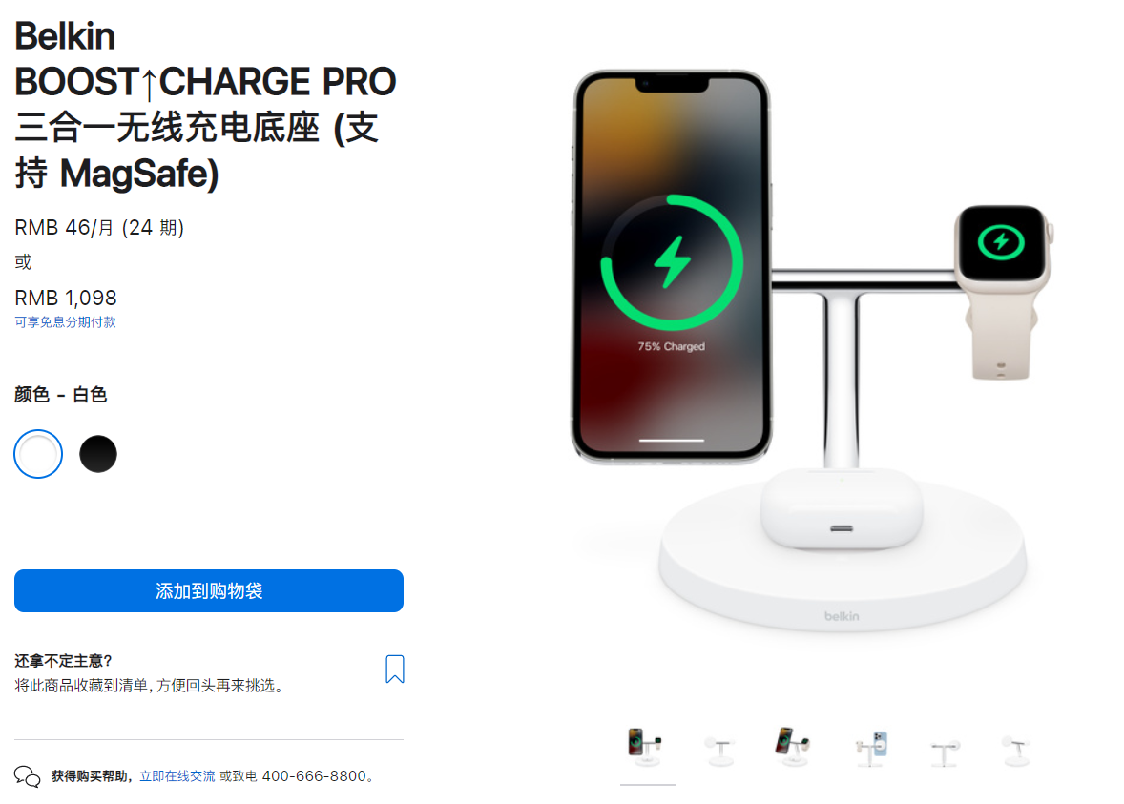
Task: Show the third thumbnail with the angled view
Action: click(x=794, y=748)
